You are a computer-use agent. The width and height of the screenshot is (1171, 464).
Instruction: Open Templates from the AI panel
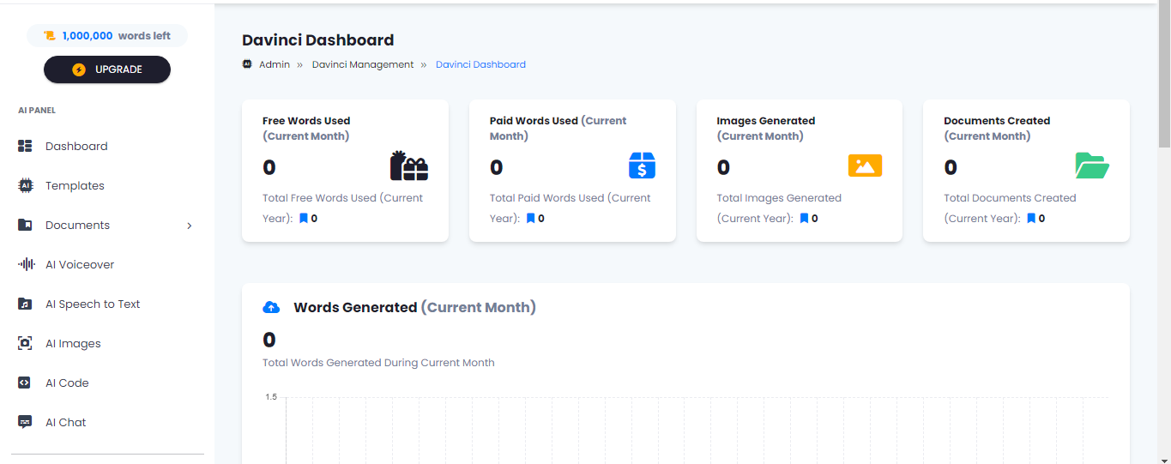tap(75, 186)
